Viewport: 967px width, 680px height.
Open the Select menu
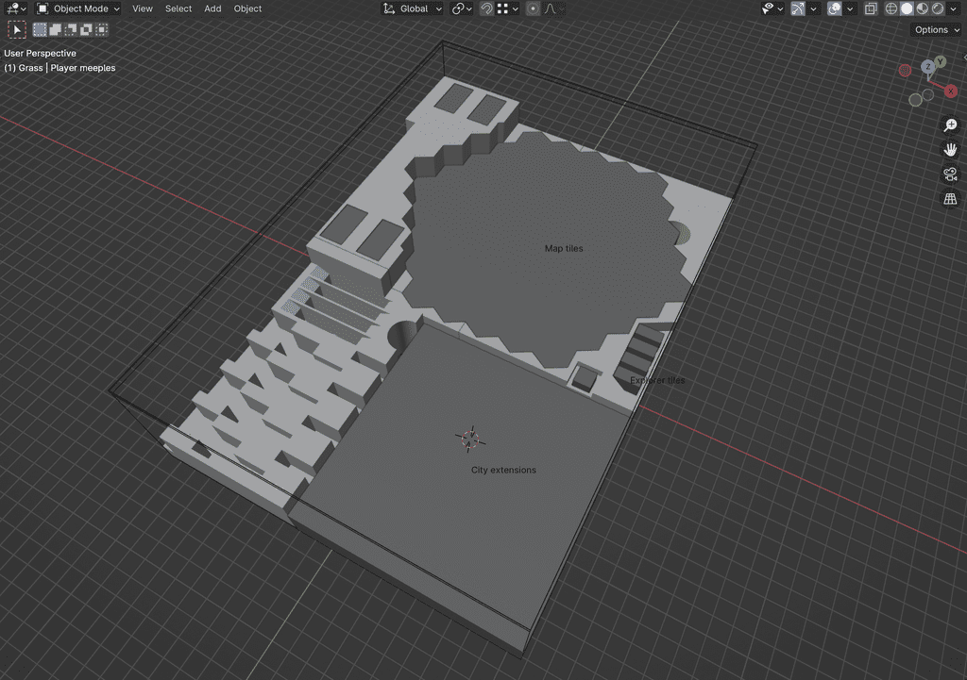click(178, 8)
